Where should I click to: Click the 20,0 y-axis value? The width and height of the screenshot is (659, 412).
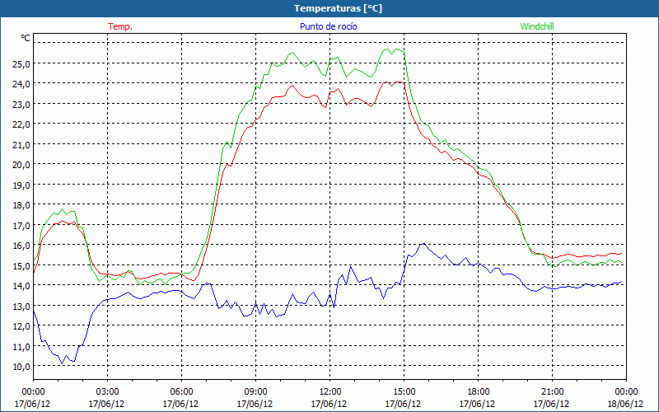21,165
